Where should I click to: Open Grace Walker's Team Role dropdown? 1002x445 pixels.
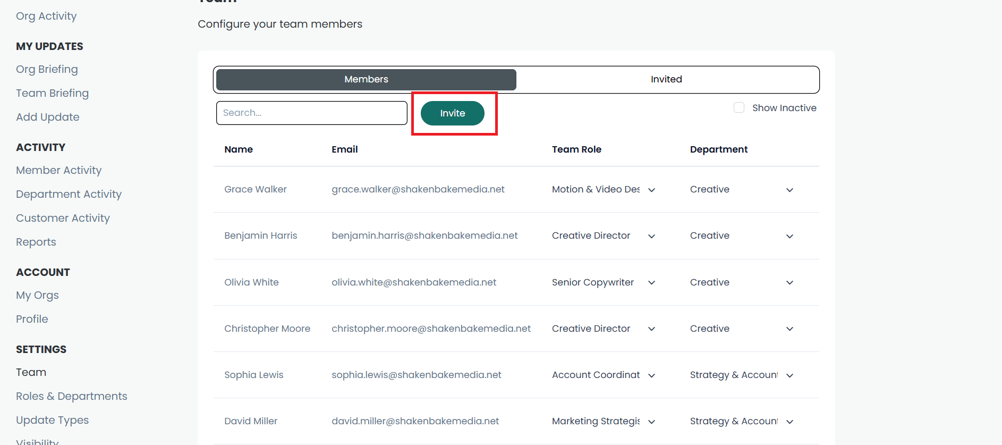tap(604, 189)
